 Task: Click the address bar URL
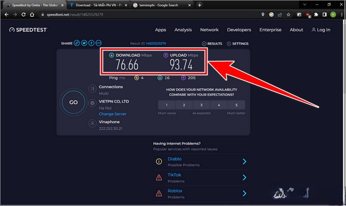(75, 15)
